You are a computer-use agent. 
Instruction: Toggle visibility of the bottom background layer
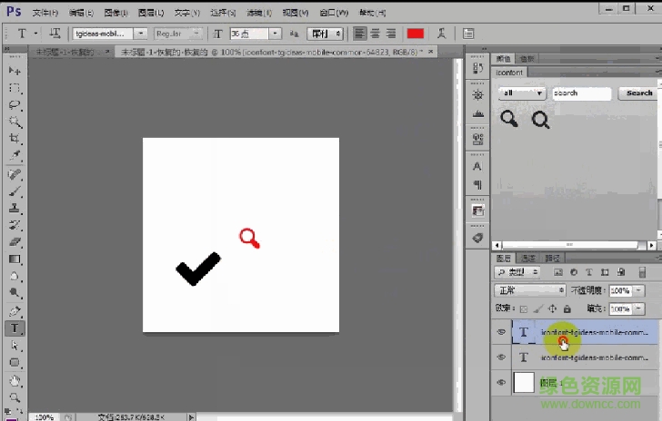[501, 384]
